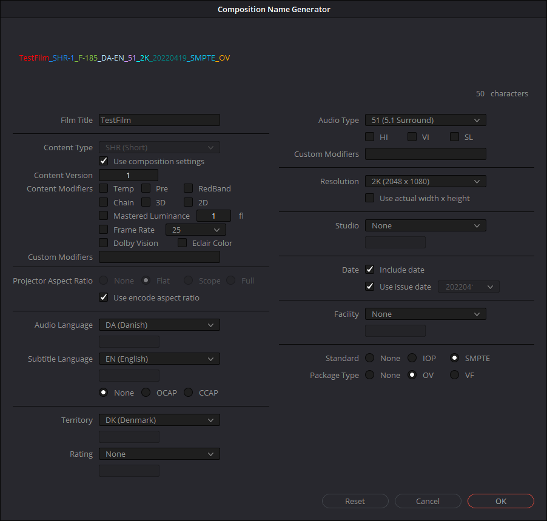Screen dimensions: 547x521
Task: Click the generated composition name text
Action: (124, 58)
